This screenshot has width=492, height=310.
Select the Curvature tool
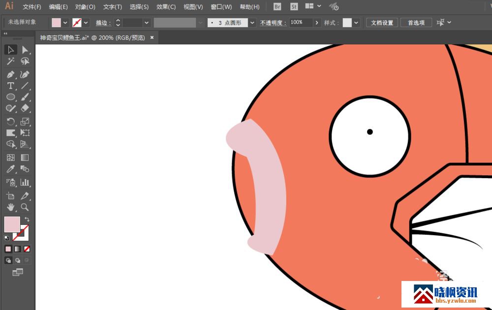(x=25, y=75)
